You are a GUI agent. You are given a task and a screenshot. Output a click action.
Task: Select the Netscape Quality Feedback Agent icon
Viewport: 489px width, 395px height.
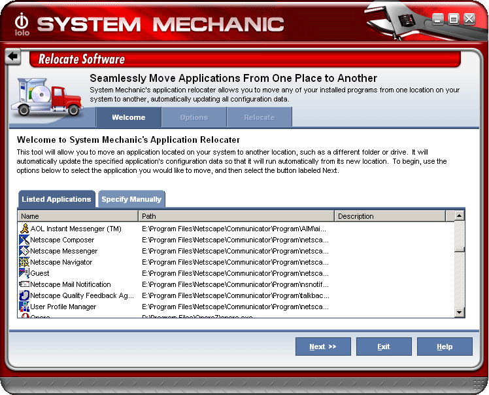(x=24, y=295)
